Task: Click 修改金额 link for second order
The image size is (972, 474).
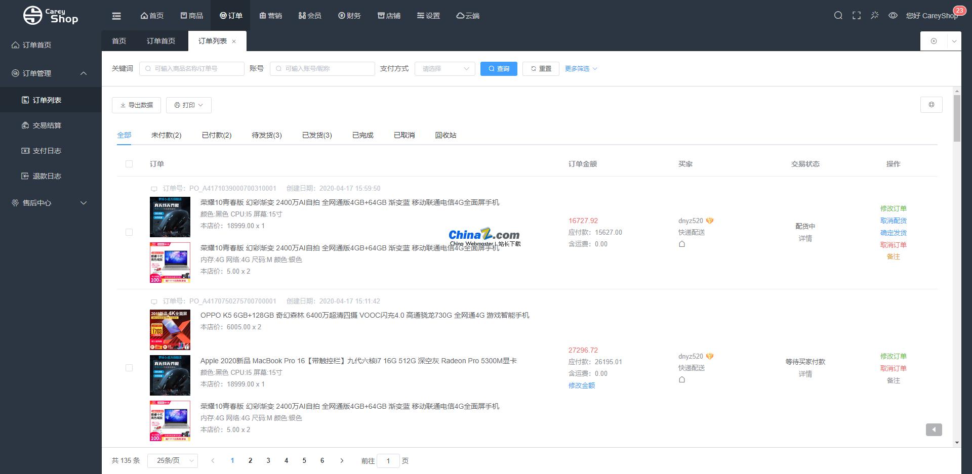Action: pyautogui.click(x=582, y=385)
